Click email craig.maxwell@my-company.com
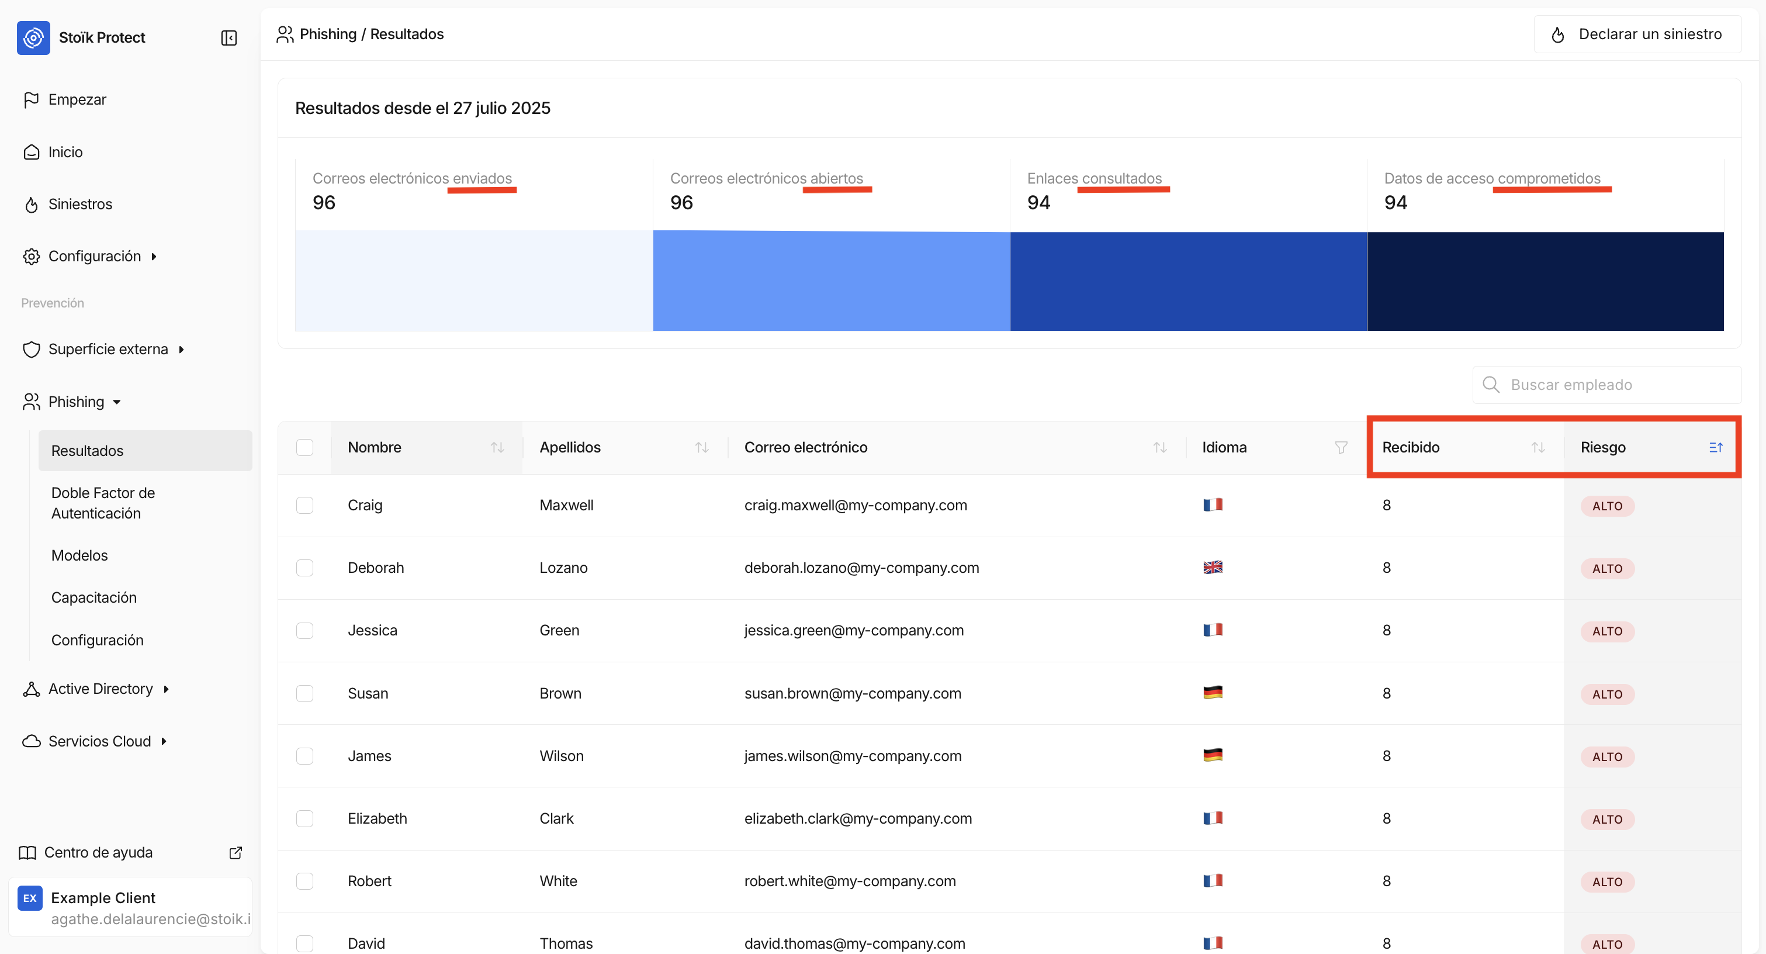The height and width of the screenshot is (954, 1766). point(856,506)
